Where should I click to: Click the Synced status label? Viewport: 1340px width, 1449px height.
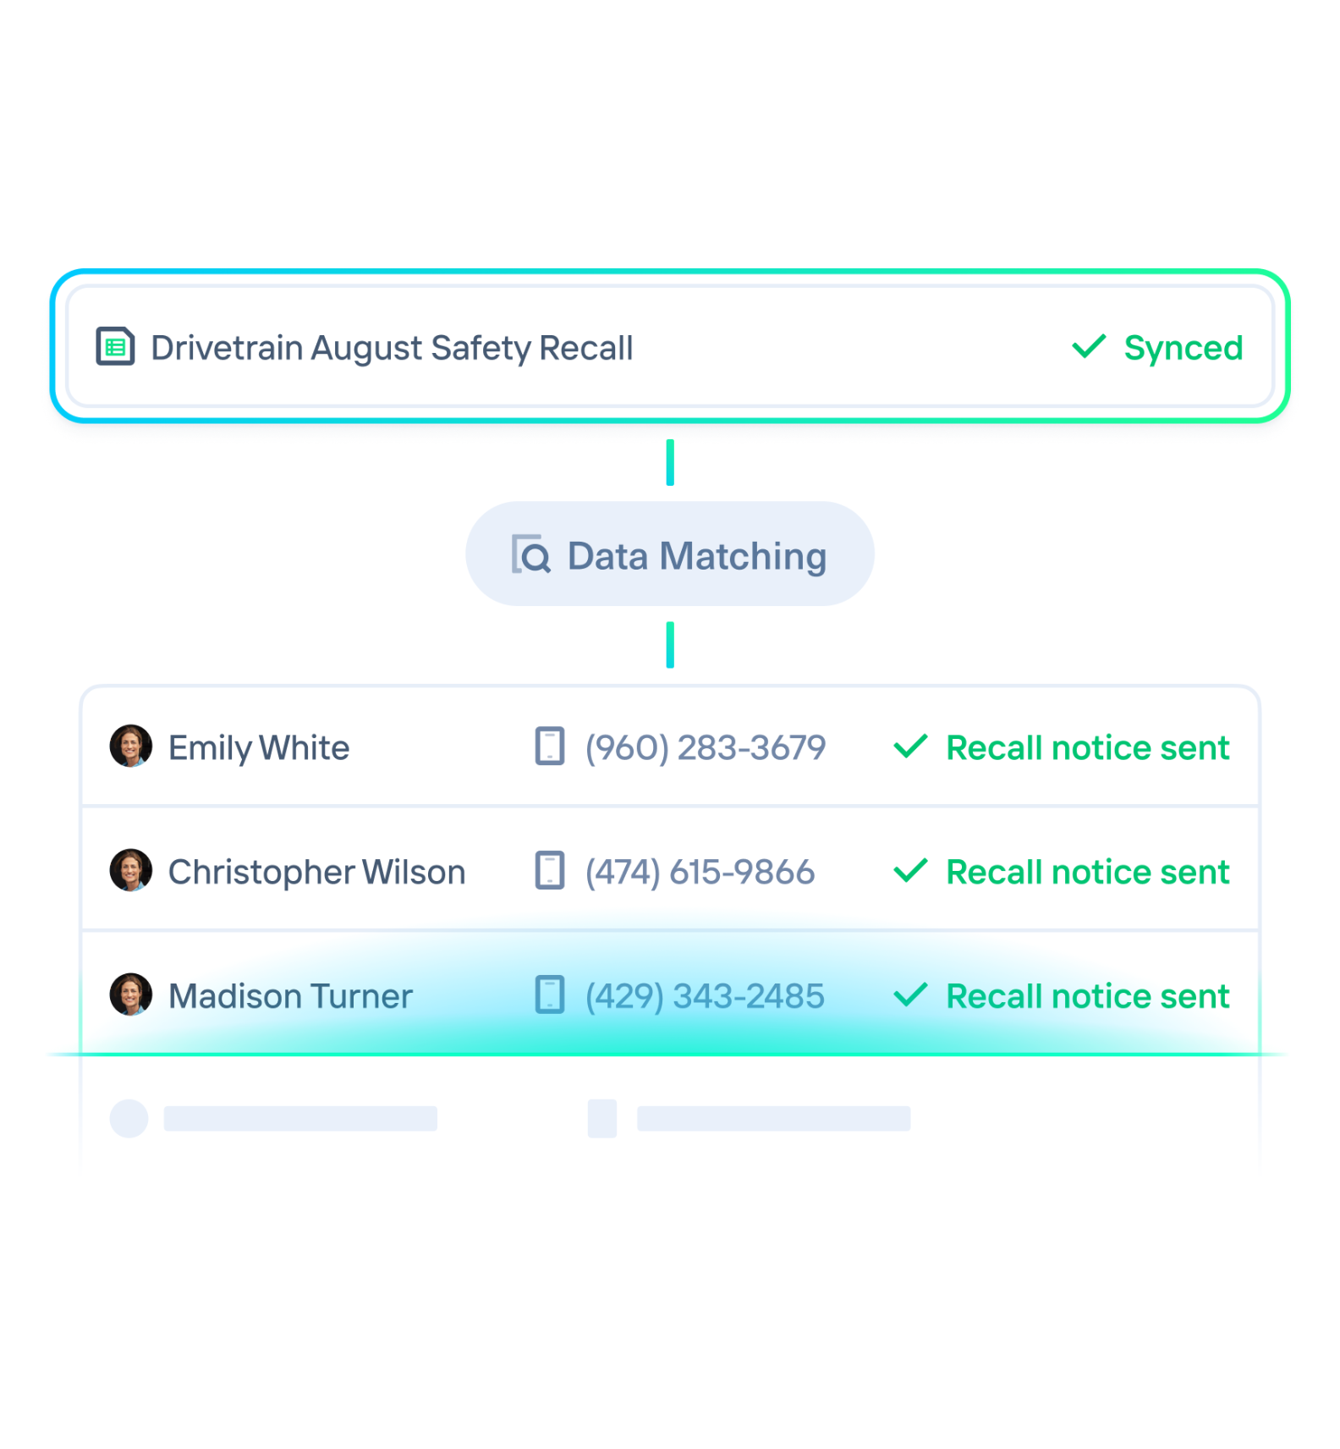[x=1183, y=348]
